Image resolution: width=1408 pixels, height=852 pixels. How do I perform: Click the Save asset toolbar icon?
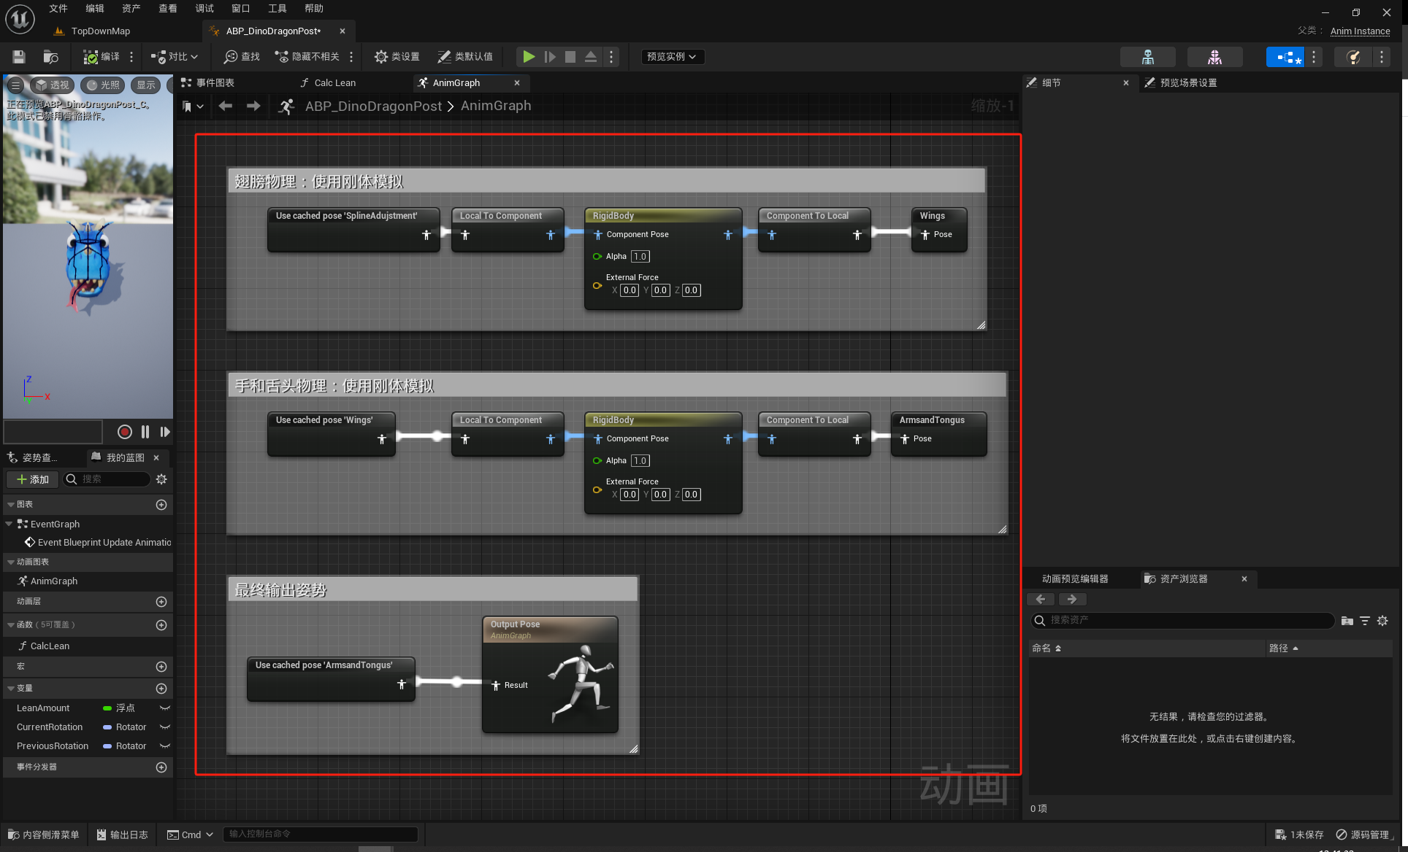click(19, 56)
